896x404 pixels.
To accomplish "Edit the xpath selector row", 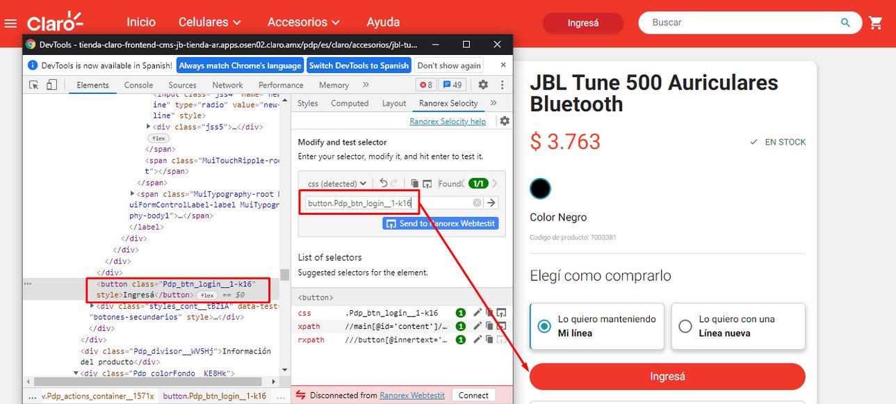I will point(478,326).
